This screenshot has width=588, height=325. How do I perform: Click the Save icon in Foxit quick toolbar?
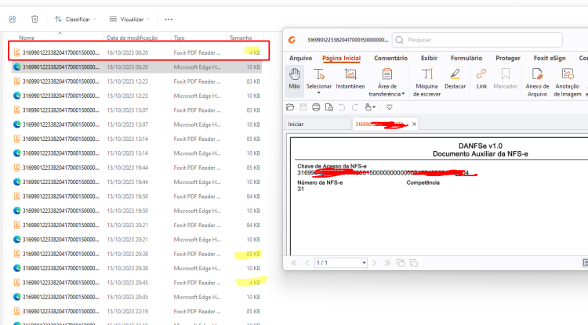(x=303, y=107)
